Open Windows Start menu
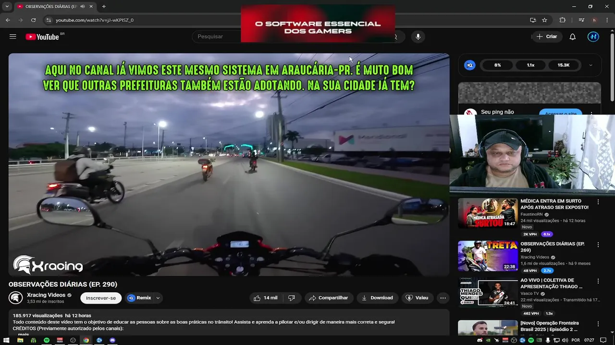The image size is (615, 345). [7, 340]
